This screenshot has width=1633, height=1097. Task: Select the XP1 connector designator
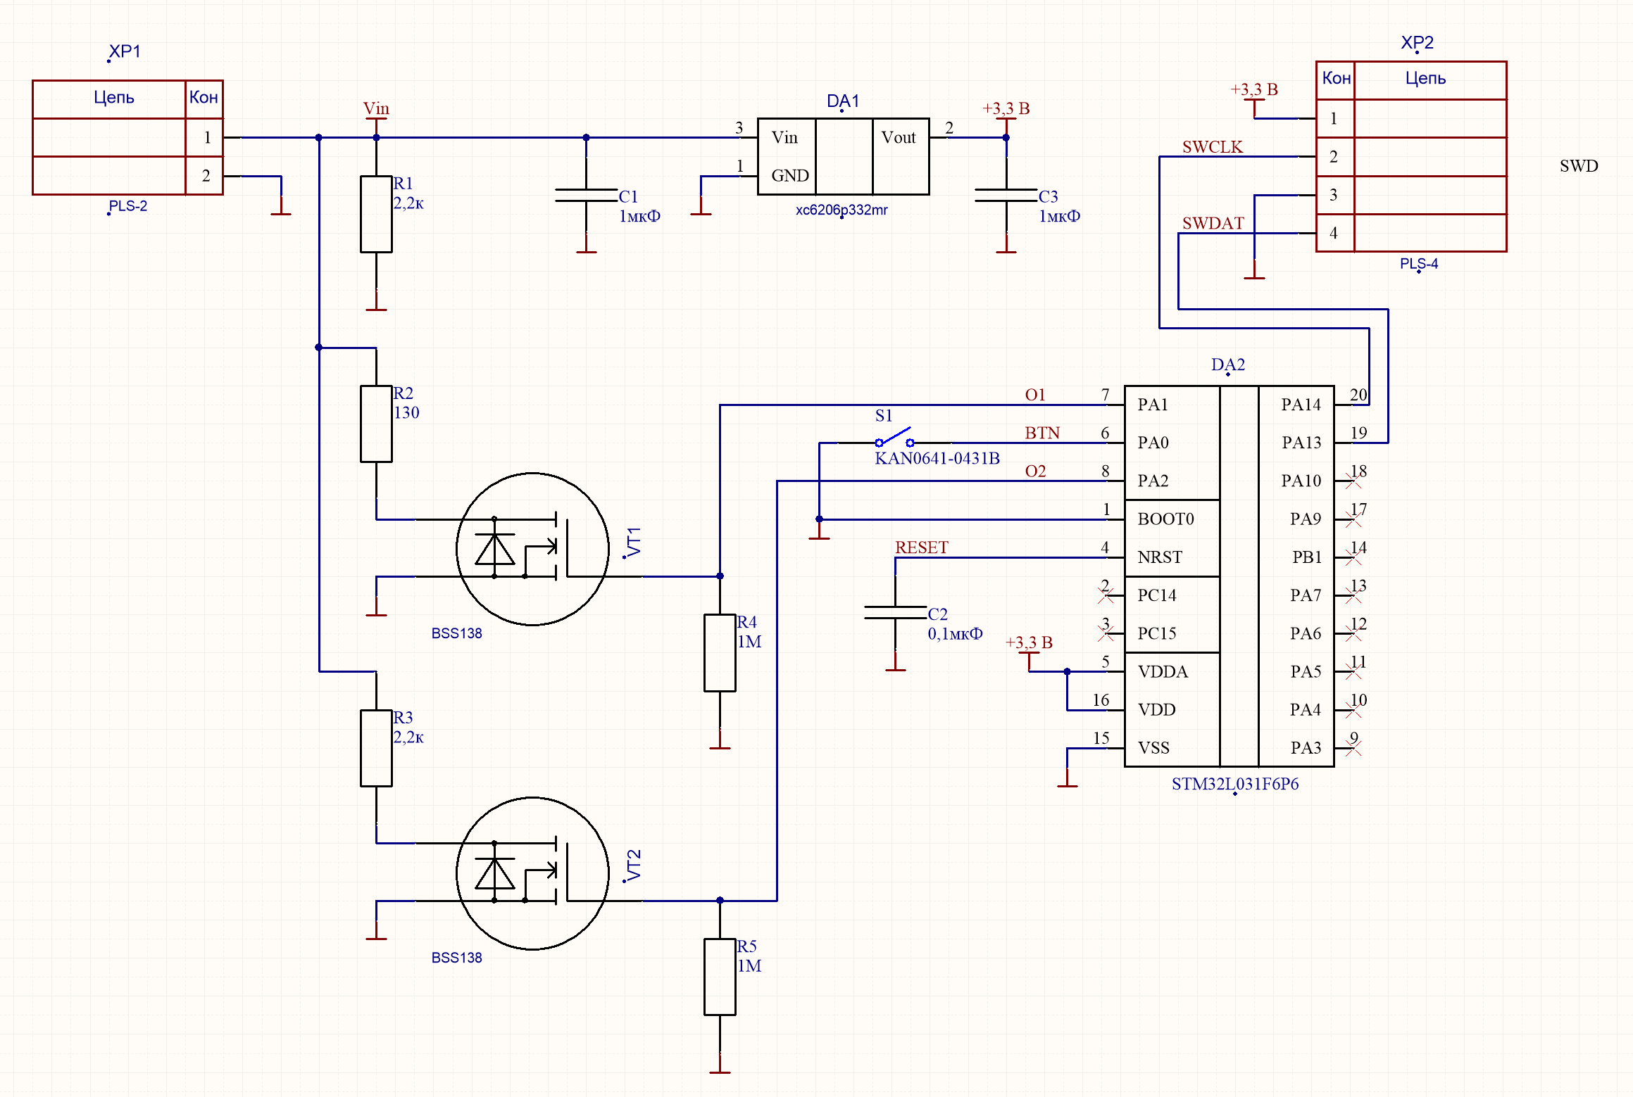(125, 51)
